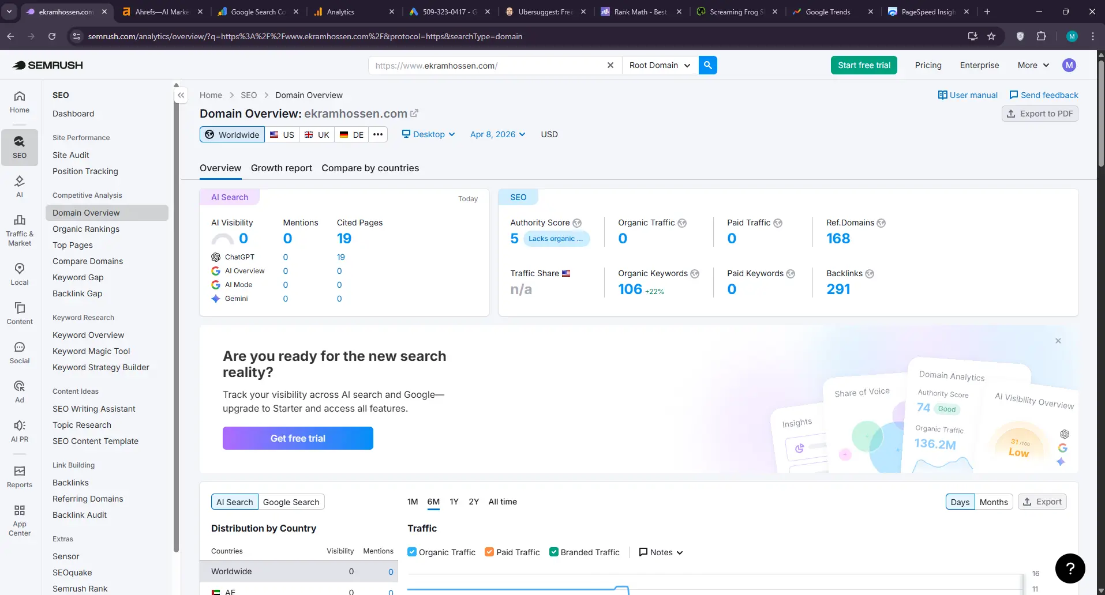The height and width of the screenshot is (595, 1105).
Task: Click Send feedback link
Action: [1043, 95]
